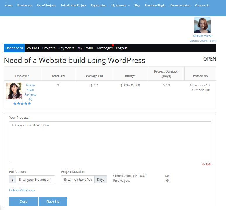Click the Commission Fee (20%) label
Screen dimensions: 226x210
click(x=130, y=176)
